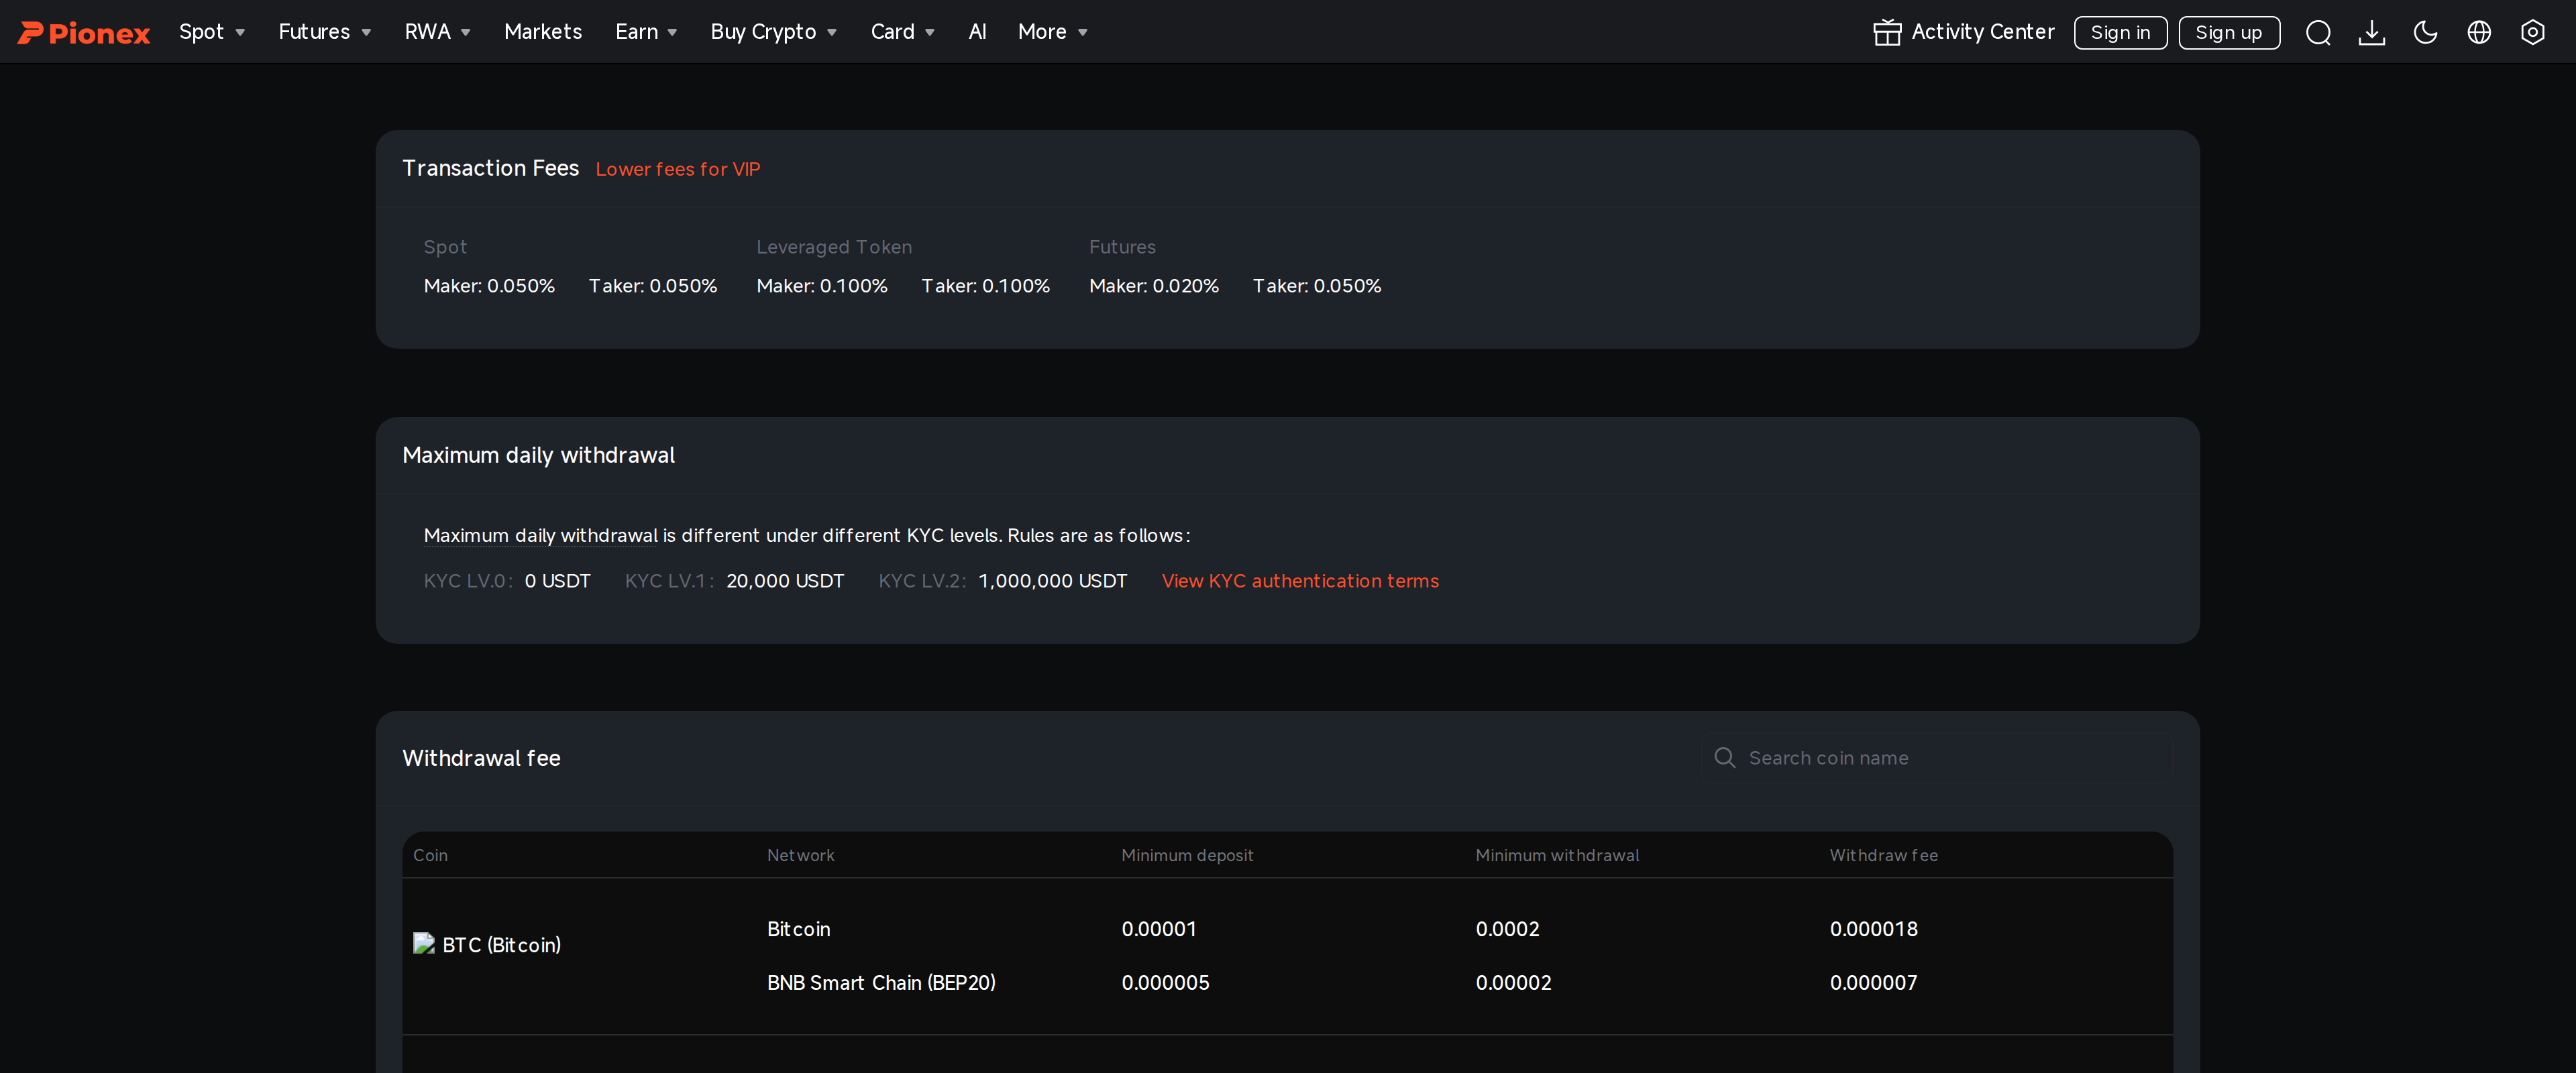Click the KYC LV.1 20,000 USDT value
This screenshot has width=2576, height=1073.
[784, 581]
